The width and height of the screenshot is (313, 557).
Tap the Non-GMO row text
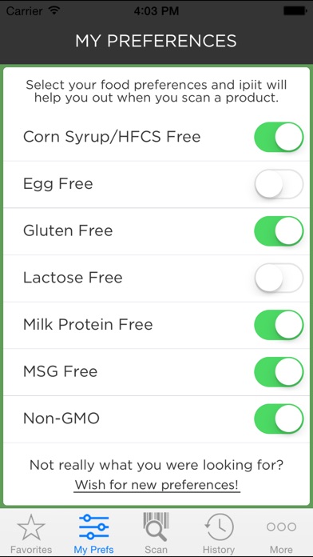coord(61,419)
